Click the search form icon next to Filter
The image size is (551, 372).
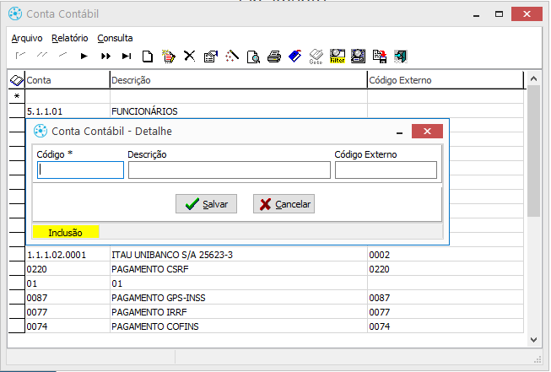click(358, 57)
